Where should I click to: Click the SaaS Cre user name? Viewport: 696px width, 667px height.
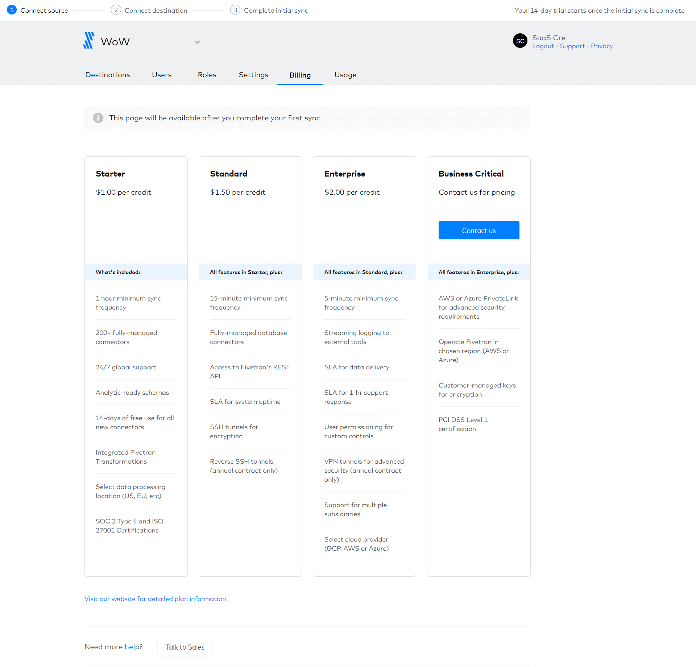pos(548,38)
